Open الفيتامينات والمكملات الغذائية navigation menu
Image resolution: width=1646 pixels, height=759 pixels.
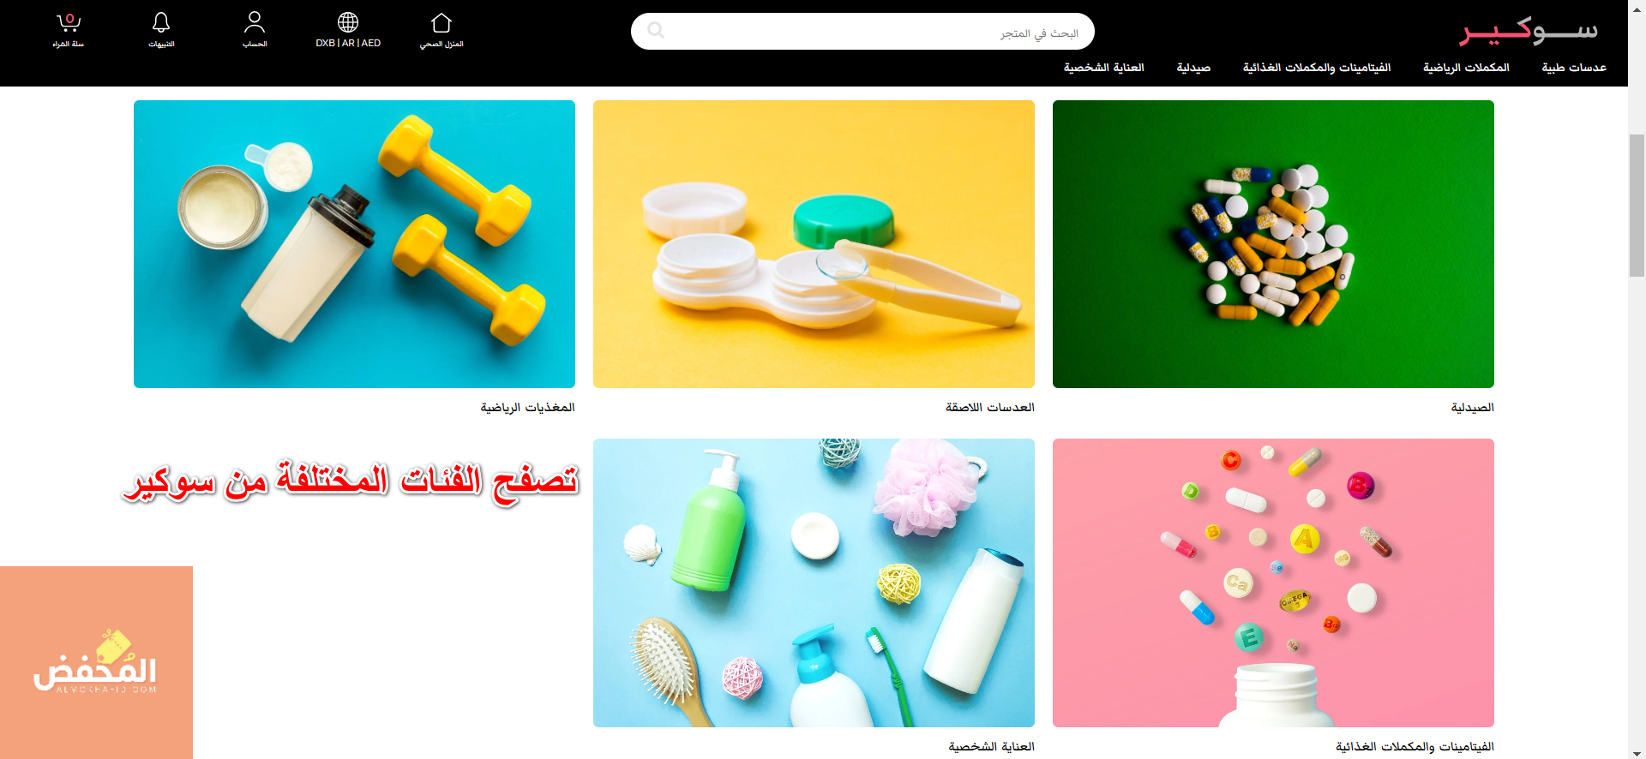tap(1317, 68)
